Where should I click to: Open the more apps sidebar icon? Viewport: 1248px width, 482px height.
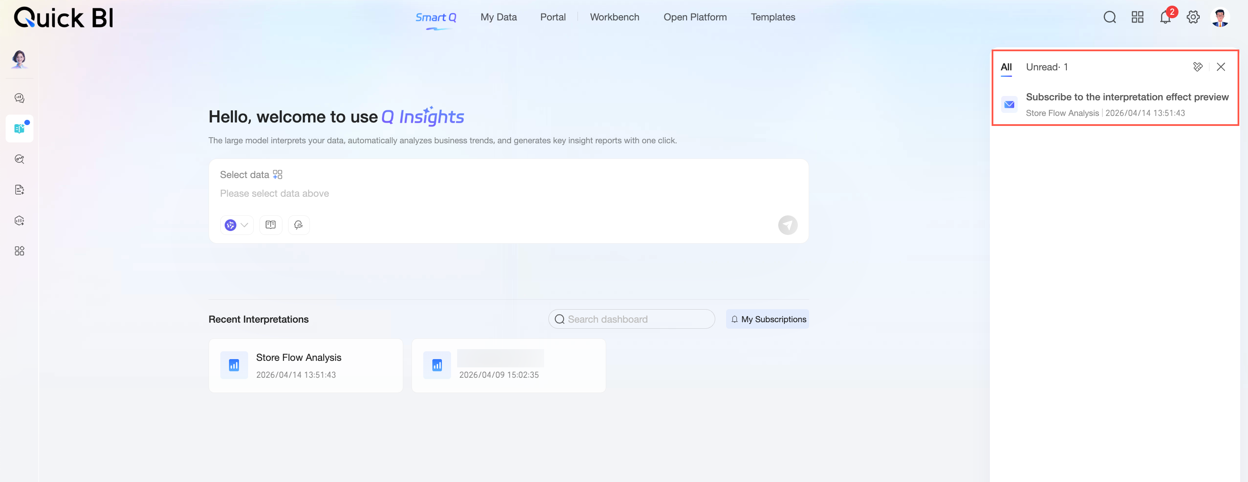[x=20, y=251]
